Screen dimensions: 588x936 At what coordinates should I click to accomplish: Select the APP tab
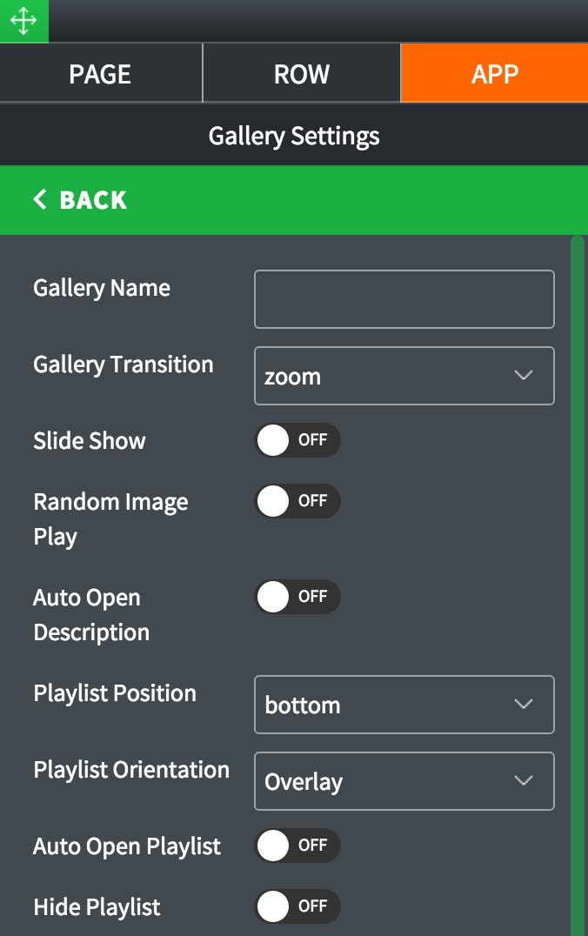click(494, 74)
